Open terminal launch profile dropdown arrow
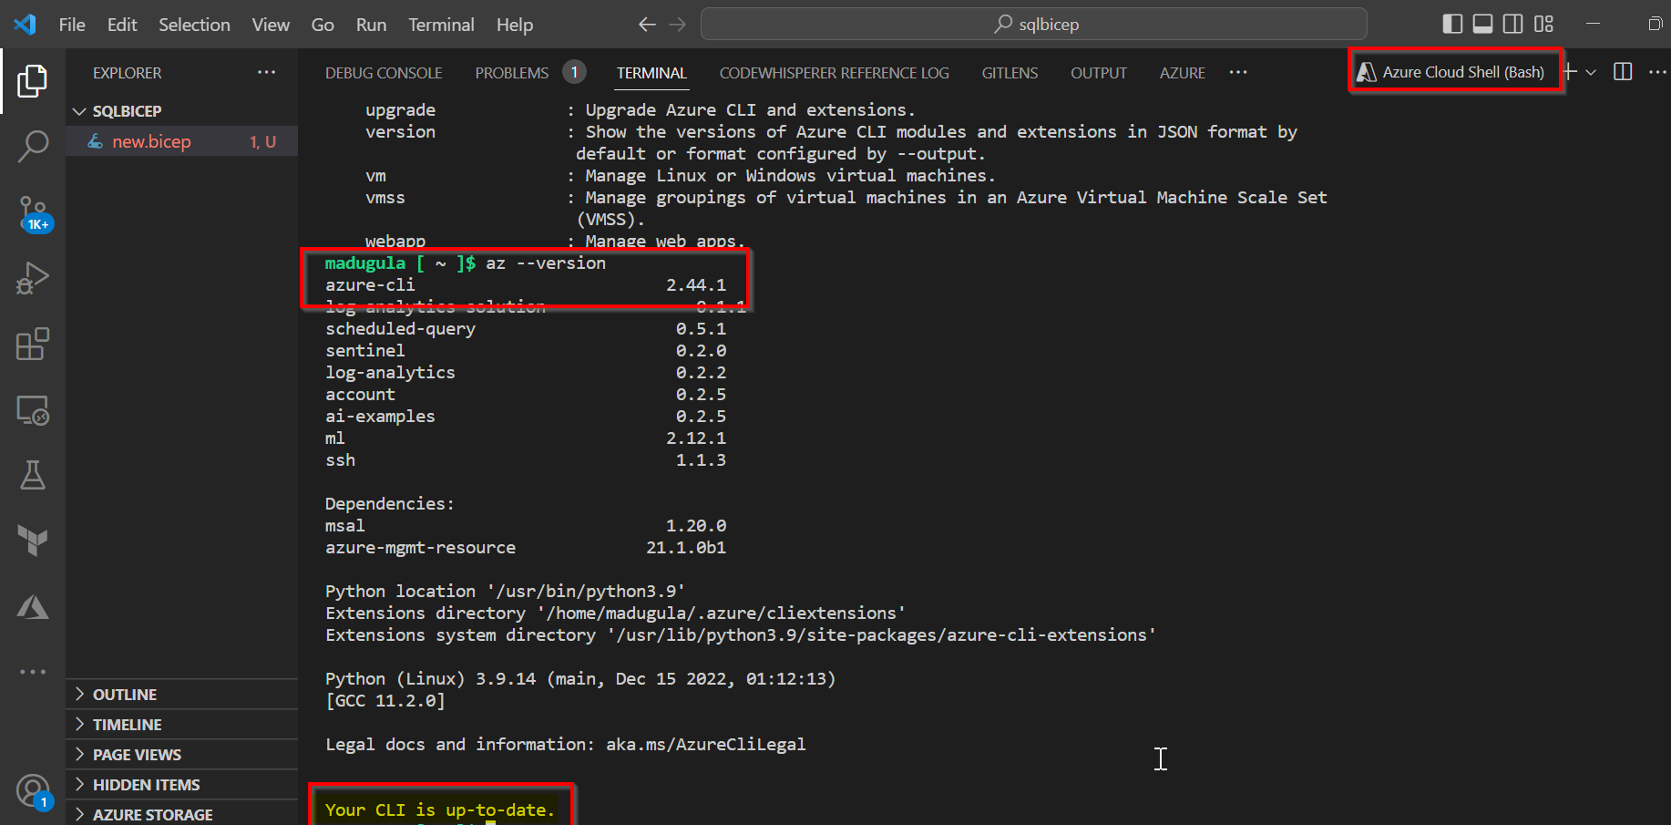Viewport: 1671px width, 825px height. point(1591,72)
